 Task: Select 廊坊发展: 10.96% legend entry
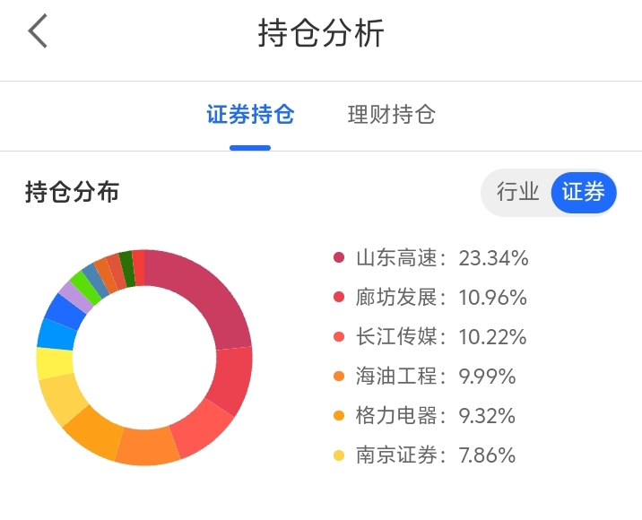(441, 298)
